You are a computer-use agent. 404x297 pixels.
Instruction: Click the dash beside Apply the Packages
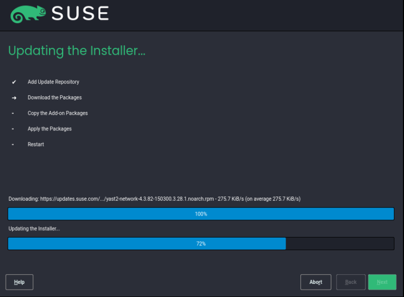point(13,129)
